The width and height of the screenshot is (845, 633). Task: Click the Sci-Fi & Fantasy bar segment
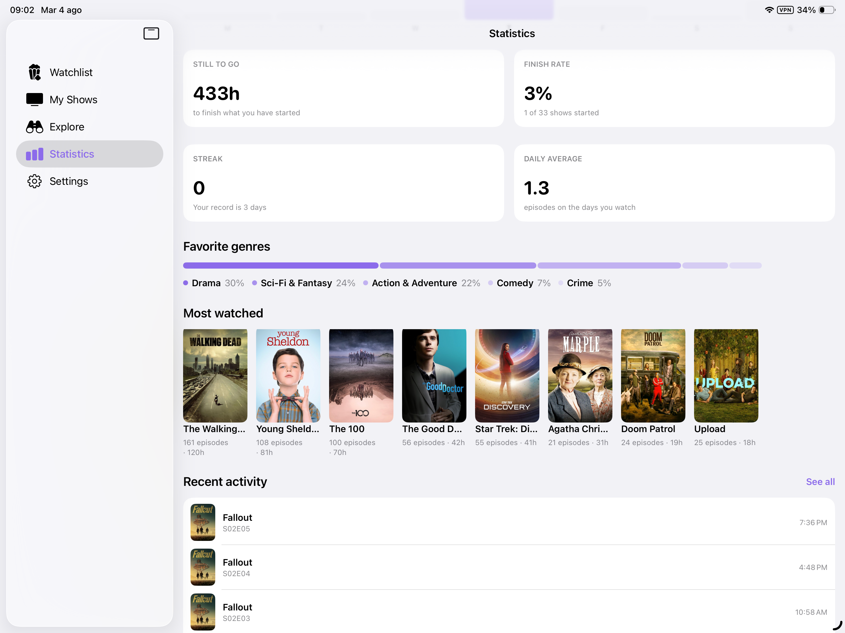(458, 265)
